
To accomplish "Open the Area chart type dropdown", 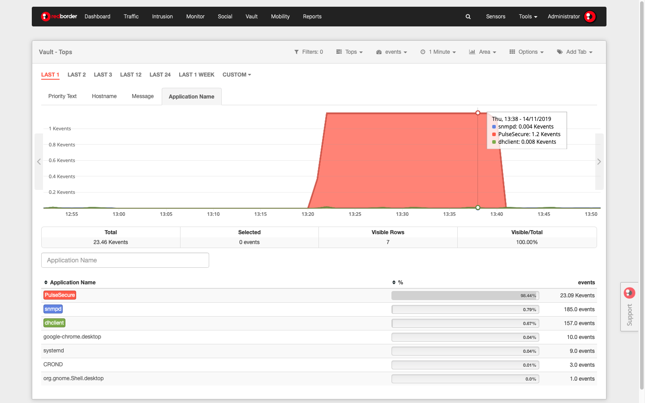I will tap(482, 52).
